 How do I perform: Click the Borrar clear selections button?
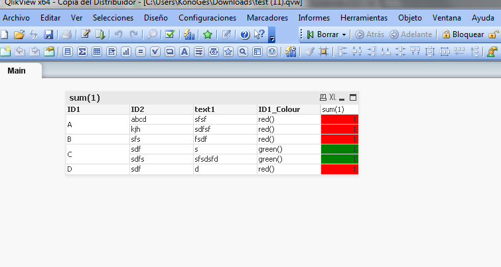(x=322, y=34)
